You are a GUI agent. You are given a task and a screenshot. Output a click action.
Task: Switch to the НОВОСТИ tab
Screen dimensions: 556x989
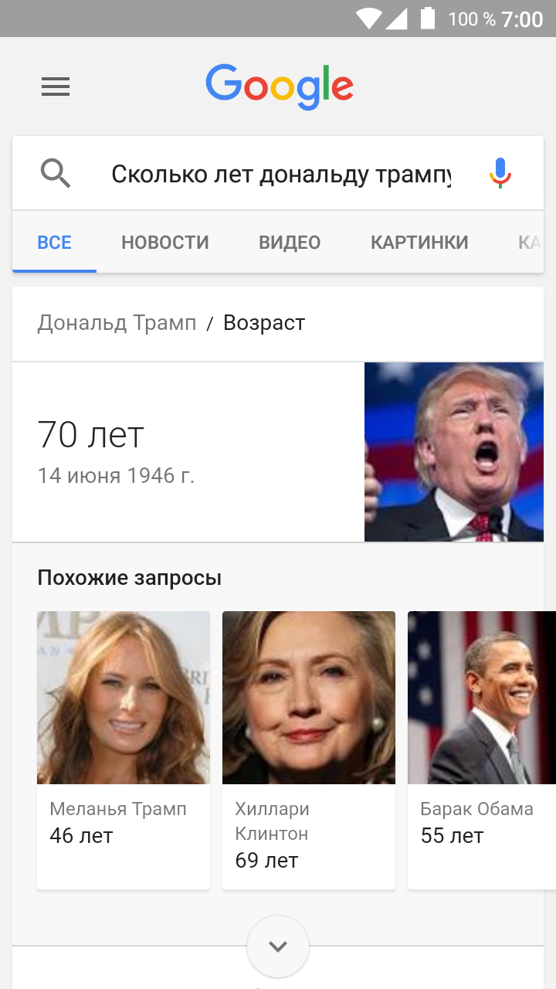coord(165,243)
